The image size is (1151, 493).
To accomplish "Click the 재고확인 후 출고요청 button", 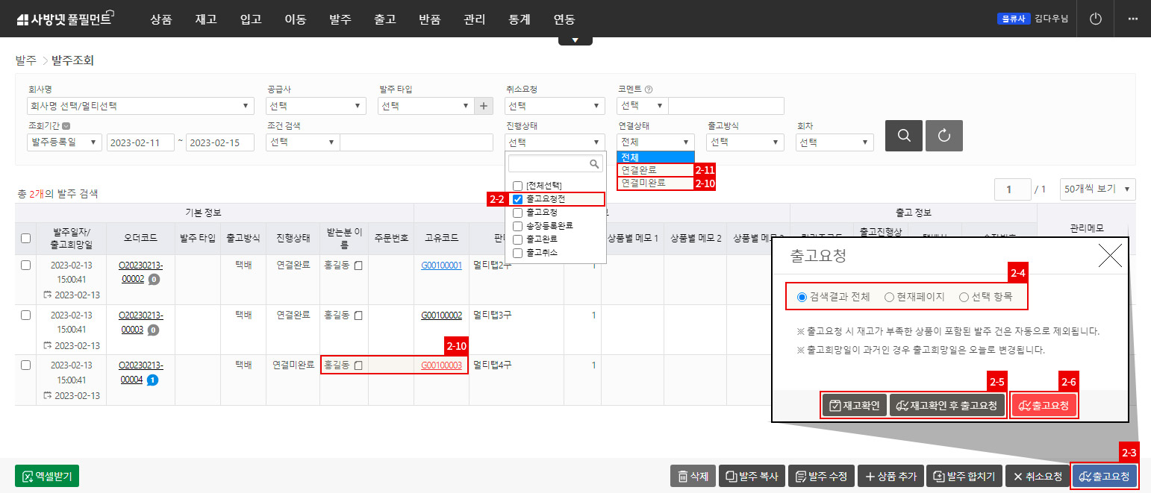I will [947, 406].
